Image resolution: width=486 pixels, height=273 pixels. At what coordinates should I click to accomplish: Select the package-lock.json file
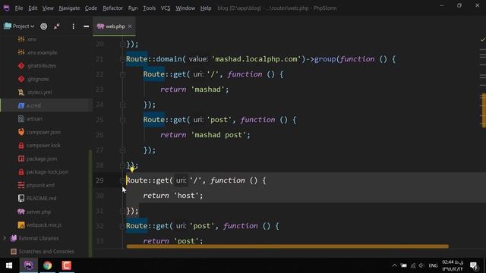point(46,172)
